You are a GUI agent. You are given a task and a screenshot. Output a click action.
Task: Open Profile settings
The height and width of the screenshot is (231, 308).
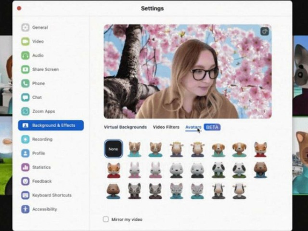point(38,153)
